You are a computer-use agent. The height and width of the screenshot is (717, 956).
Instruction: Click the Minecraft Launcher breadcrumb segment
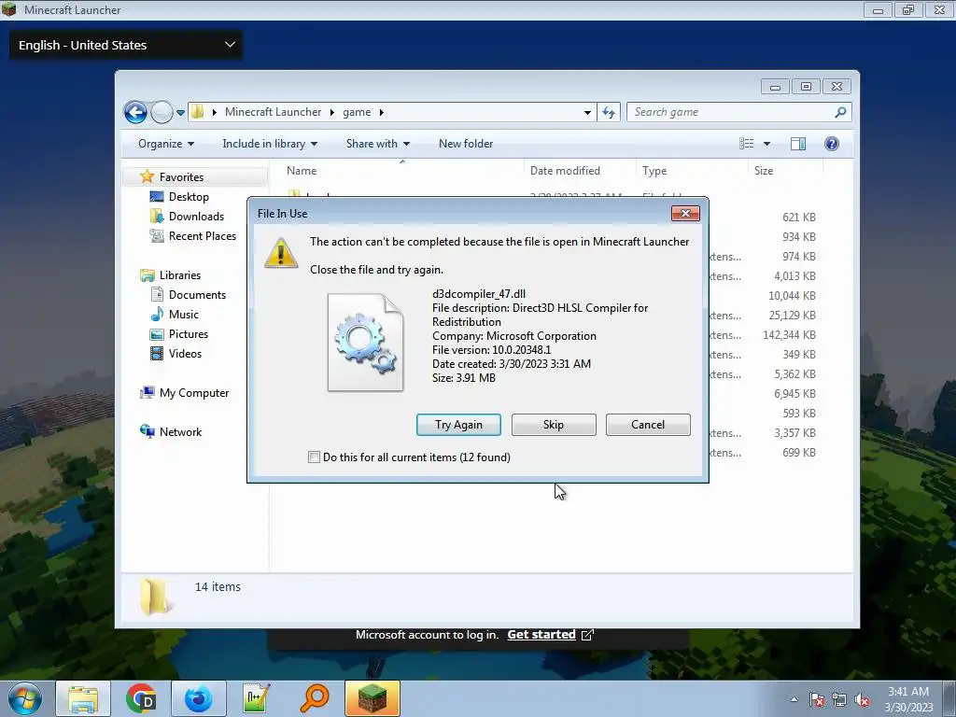[273, 112]
